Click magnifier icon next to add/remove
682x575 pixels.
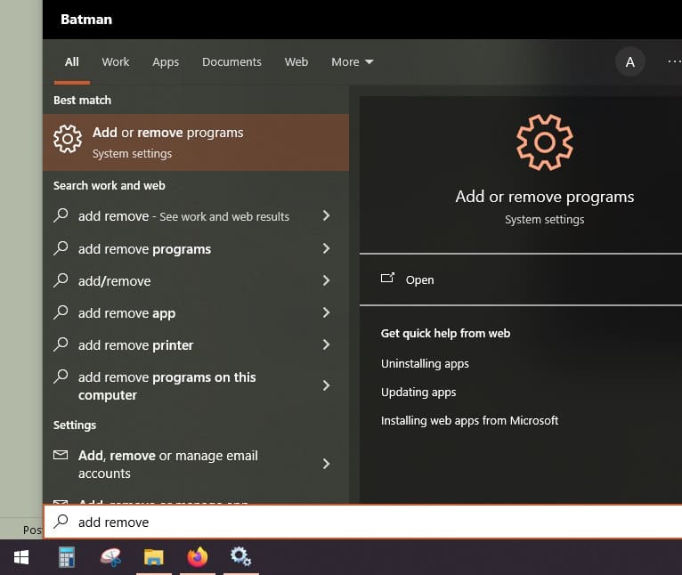(61, 280)
